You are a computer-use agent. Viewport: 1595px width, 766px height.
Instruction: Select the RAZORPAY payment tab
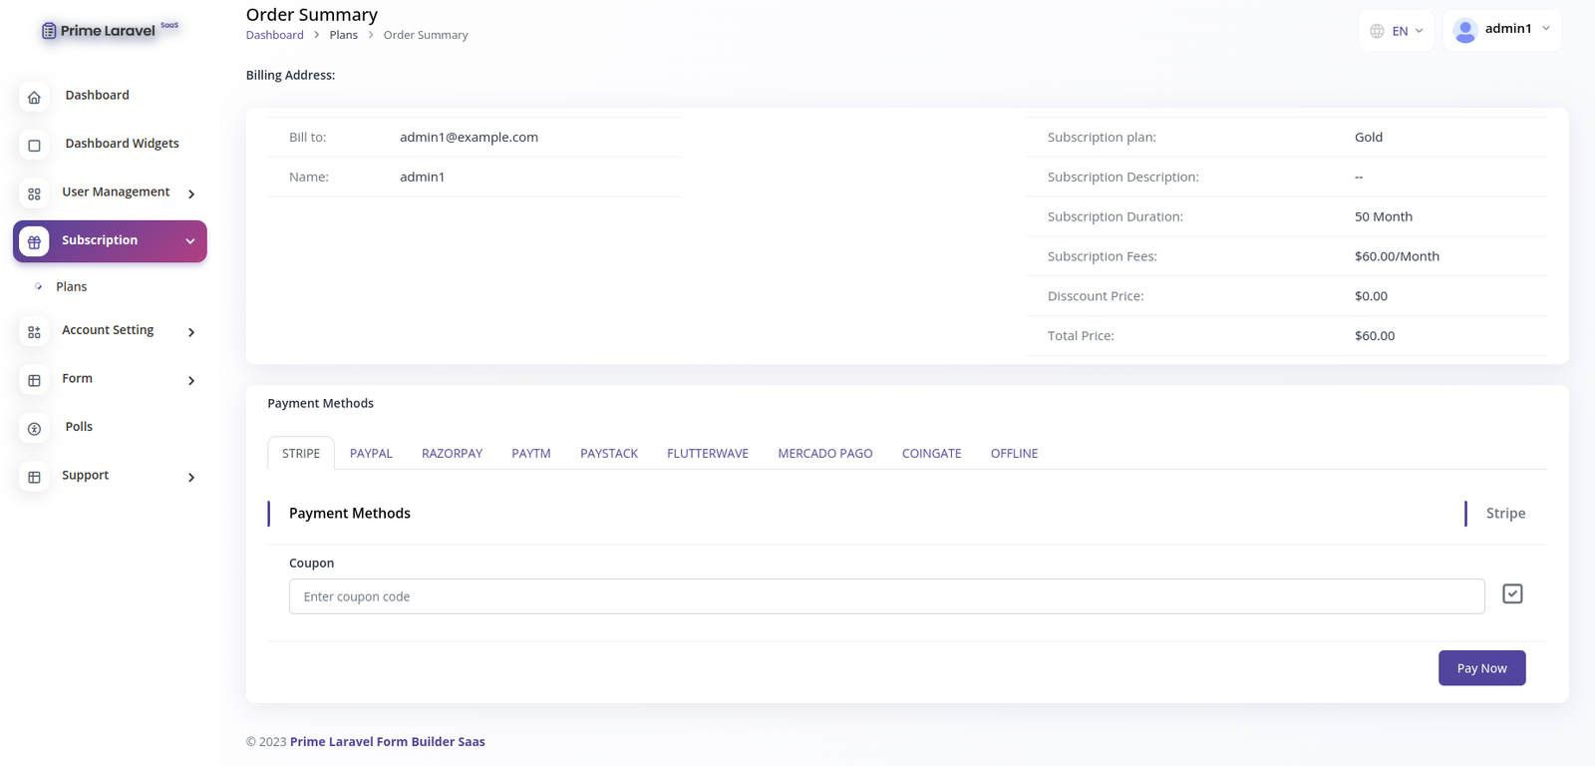coord(452,454)
